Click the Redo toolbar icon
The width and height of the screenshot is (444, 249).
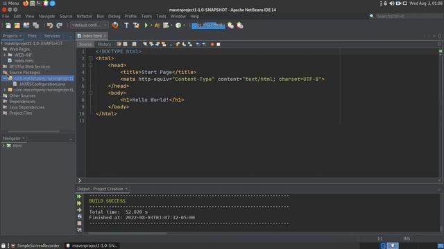point(59,26)
